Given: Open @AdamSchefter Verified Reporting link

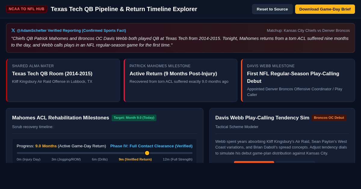Looking at the screenshot, I should pos(71,30).
